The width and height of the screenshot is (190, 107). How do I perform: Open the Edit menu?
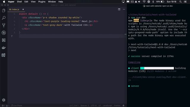[x=26, y=2]
